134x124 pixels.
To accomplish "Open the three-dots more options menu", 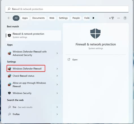I will (x=119, y=18).
